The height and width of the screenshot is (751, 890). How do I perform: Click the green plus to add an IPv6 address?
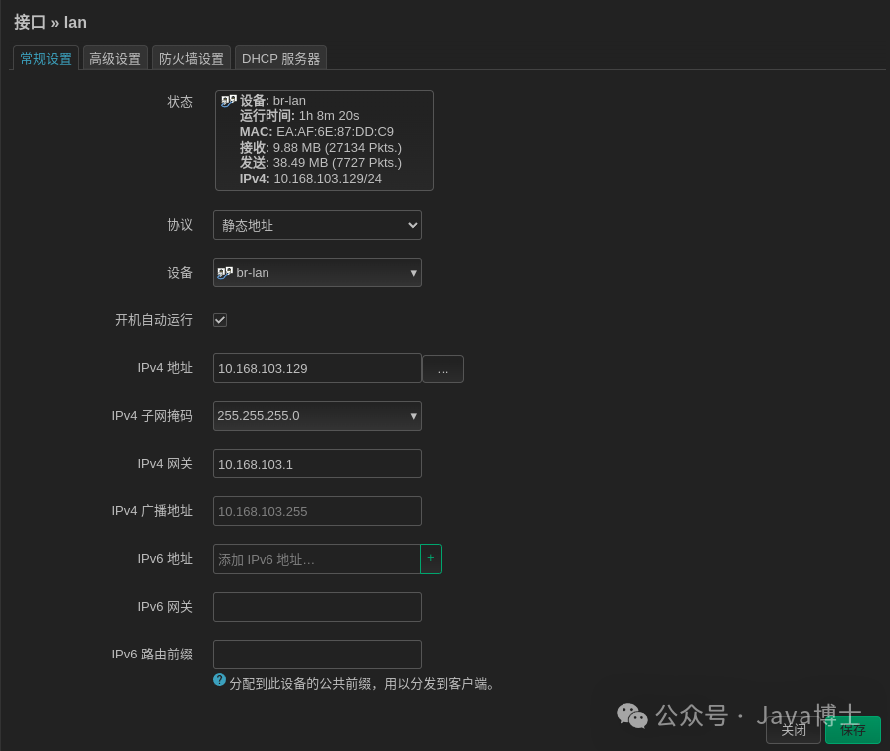click(431, 559)
